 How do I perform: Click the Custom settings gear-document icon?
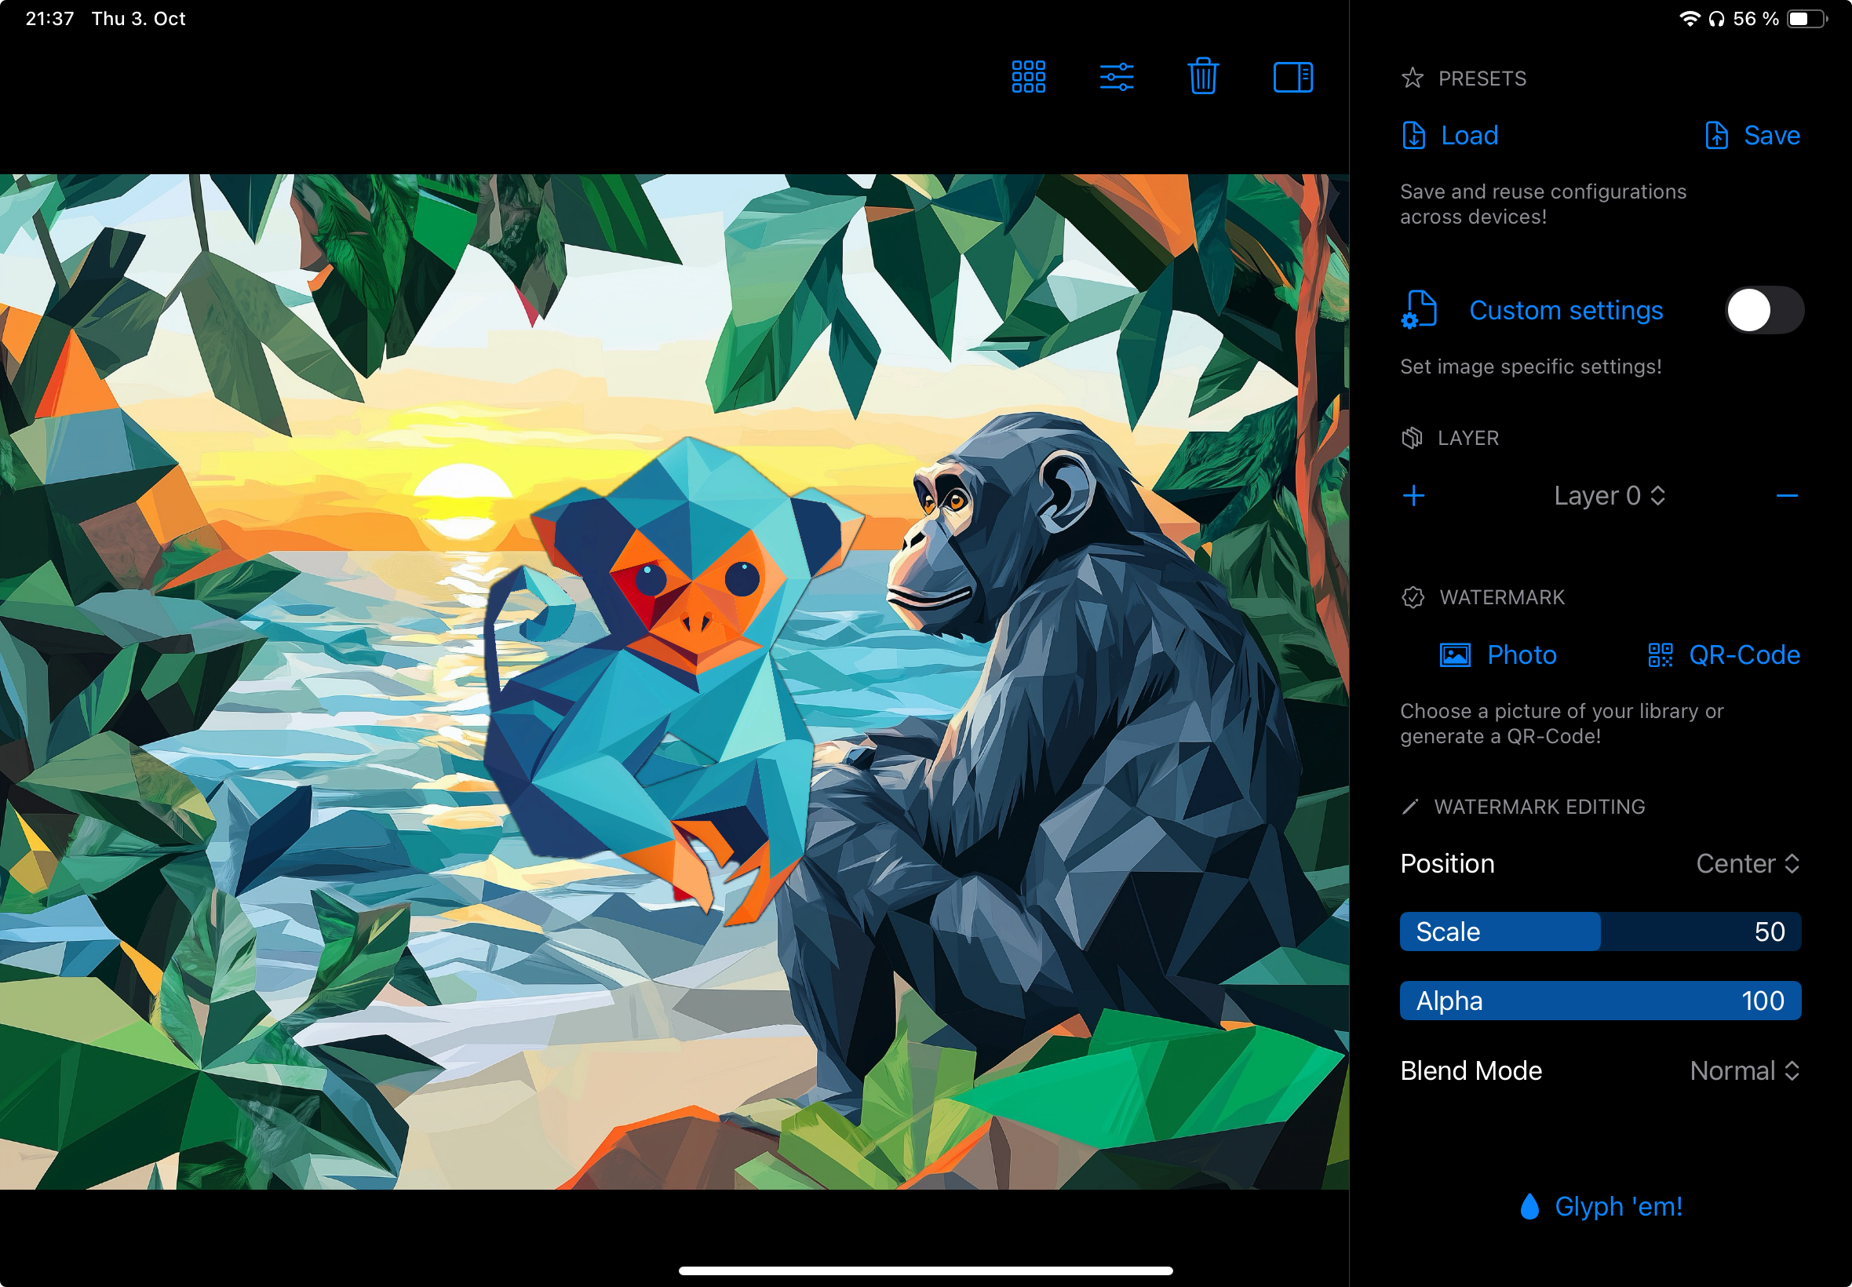pyautogui.click(x=1419, y=311)
